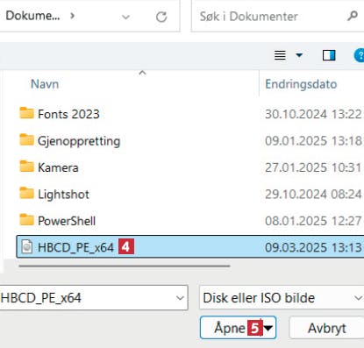The height and width of the screenshot is (348, 364).
Task: Click the Avbryt button
Action: pyautogui.click(x=326, y=328)
